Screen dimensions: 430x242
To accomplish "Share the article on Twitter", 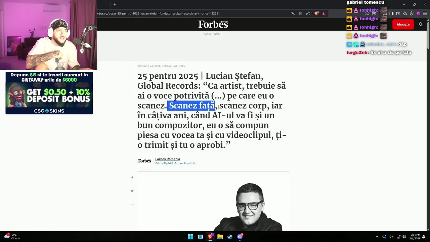I will pos(132,191).
